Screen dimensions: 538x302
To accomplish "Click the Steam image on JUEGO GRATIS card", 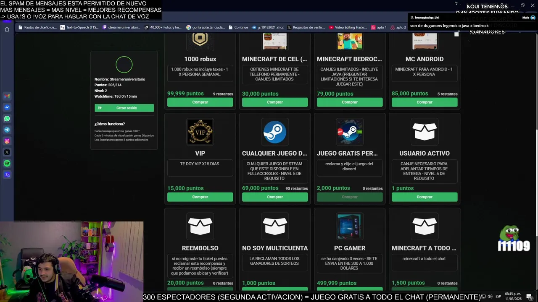I will pos(349,132).
